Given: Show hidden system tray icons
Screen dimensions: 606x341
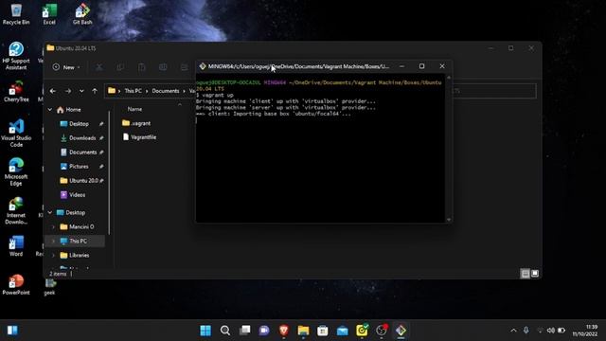Looking at the screenshot, I should tap(513, 331).
